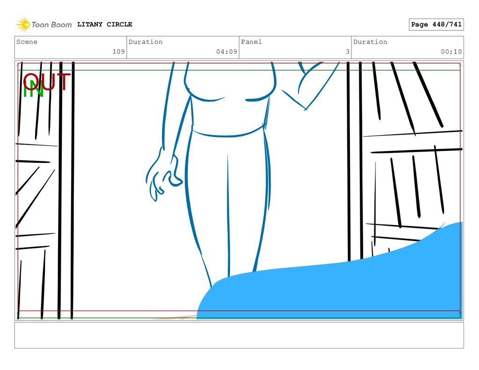This screenshot has width=479, height=370.
Task: Select panel duration value 00:10
Action: (x=451, y=51)
